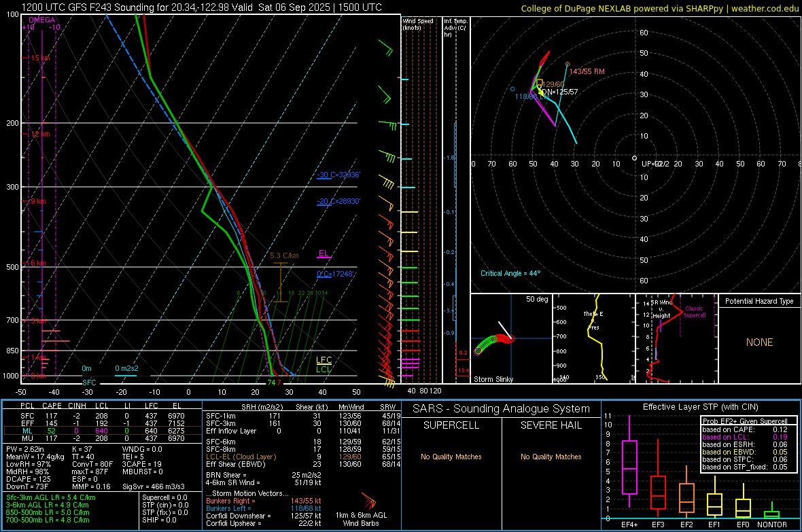Click the ConvT = 80F value
The height and width of the screenshot is (532, 802).
point(92,464)
